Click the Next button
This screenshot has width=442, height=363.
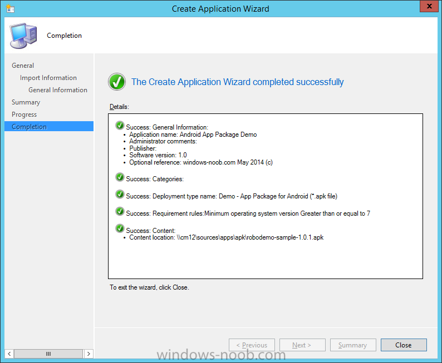(x=302, y=345)
